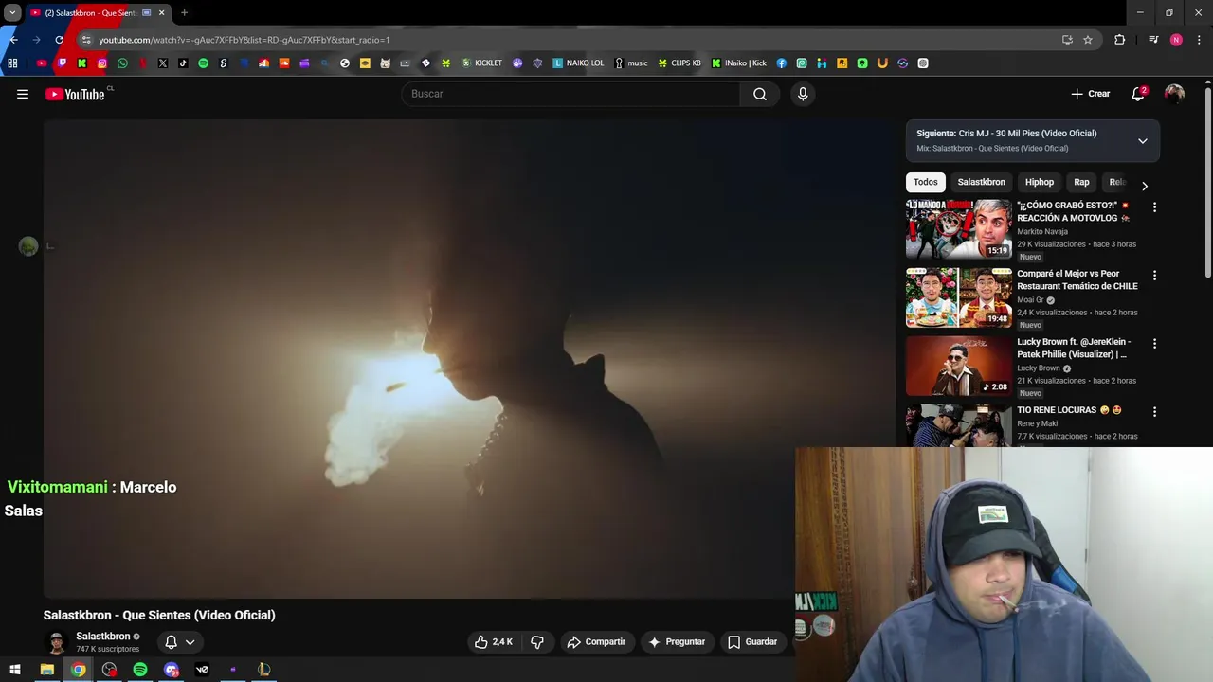Select the Todos filter chip
The width and height of the screenshot is (1213, 682).
click(926, 182)
